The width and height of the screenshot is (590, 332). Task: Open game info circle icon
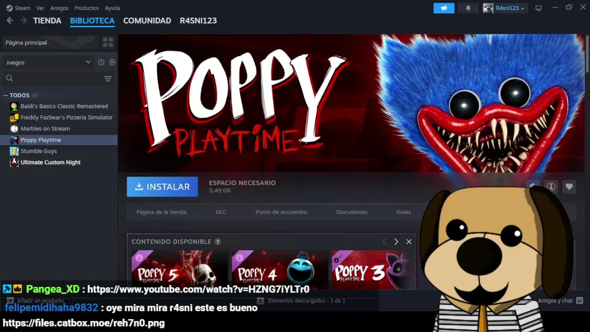click(x=551, y=186)
